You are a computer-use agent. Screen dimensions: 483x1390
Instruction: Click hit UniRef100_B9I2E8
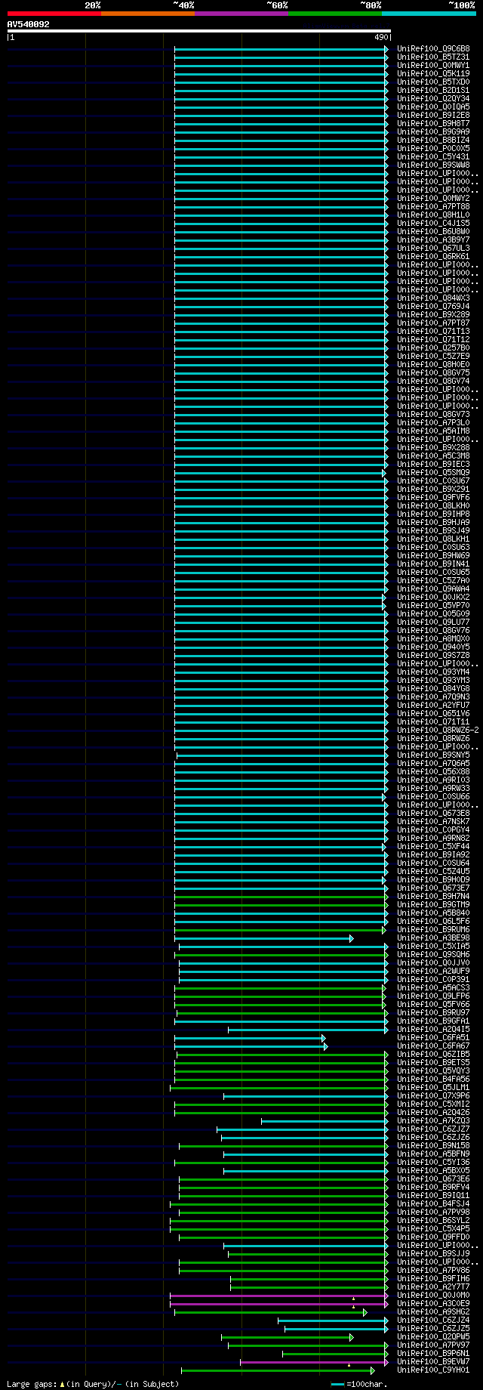(x=433, y=115)
